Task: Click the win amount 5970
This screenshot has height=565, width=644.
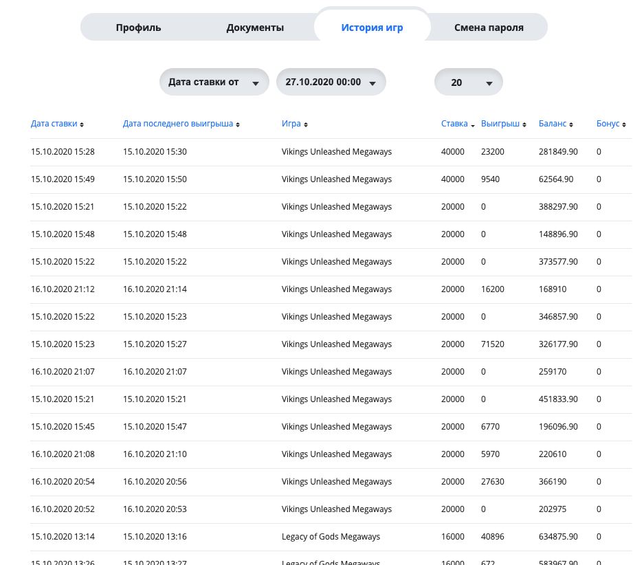Action: coord(491,454)
